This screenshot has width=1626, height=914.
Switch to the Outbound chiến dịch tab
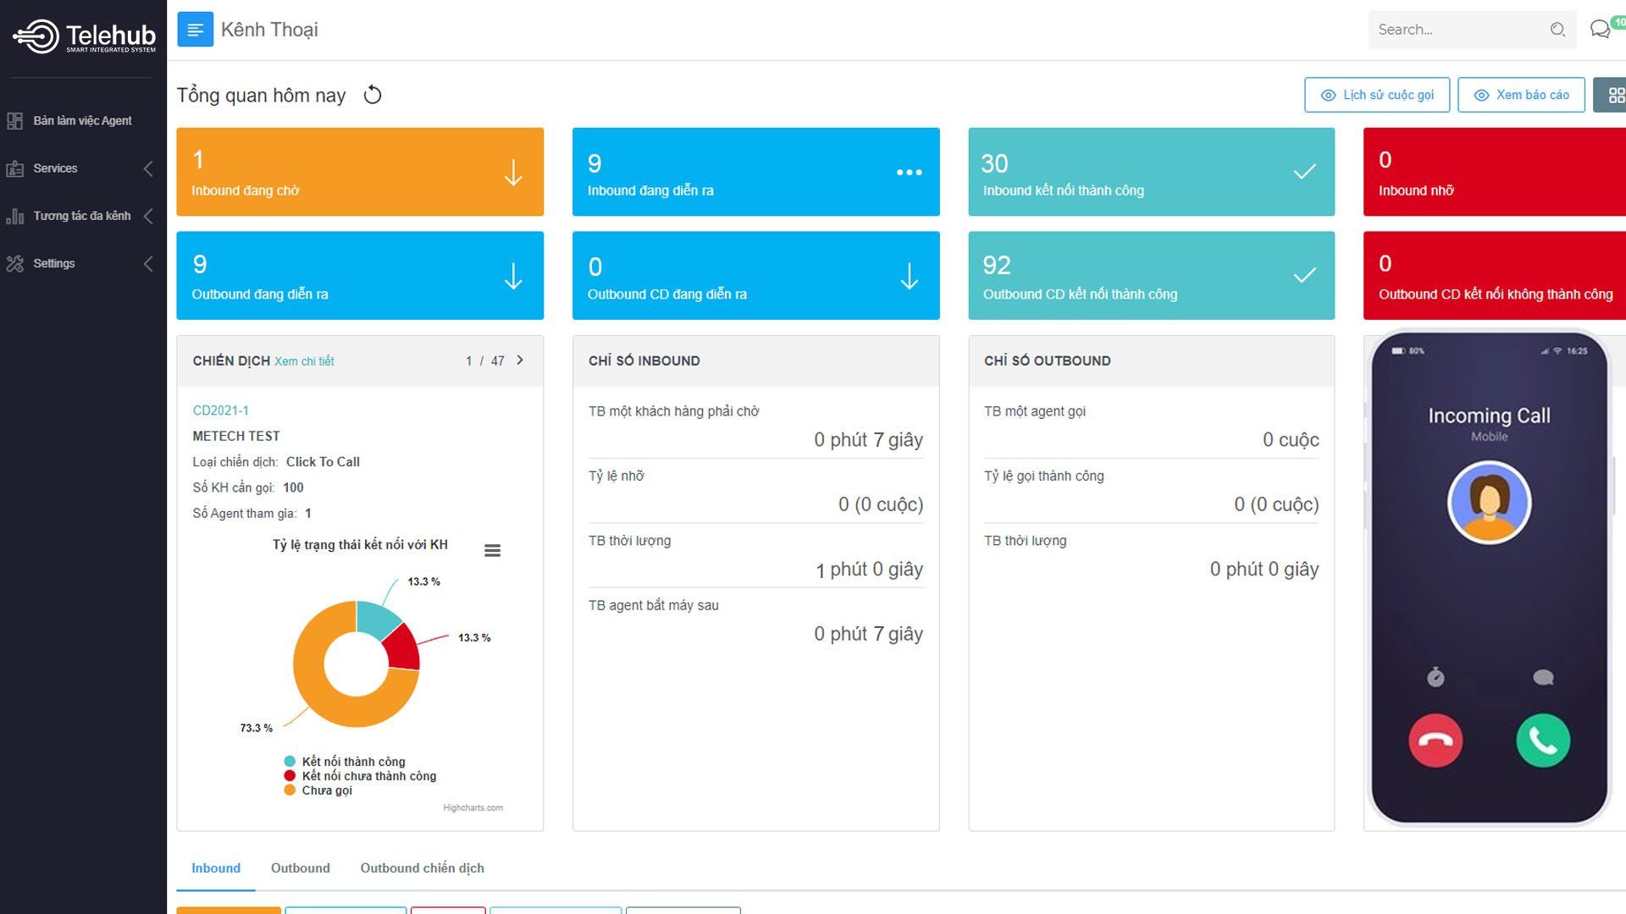[x=422, y=868]
